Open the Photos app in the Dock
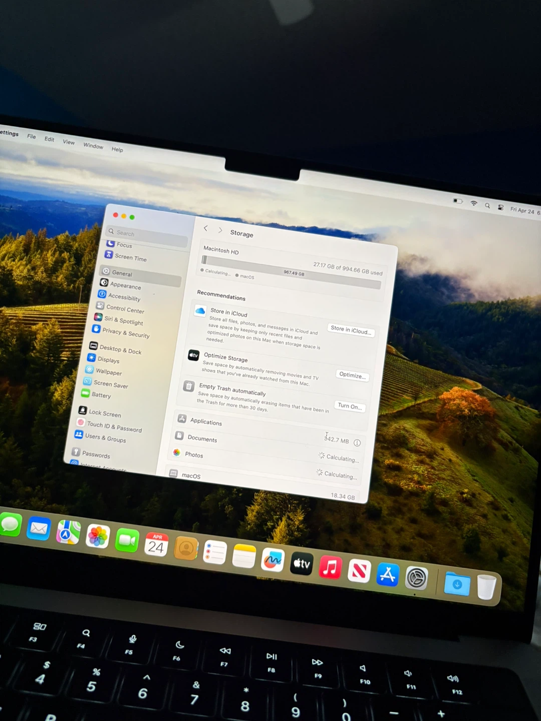 (x=98, y=536)
